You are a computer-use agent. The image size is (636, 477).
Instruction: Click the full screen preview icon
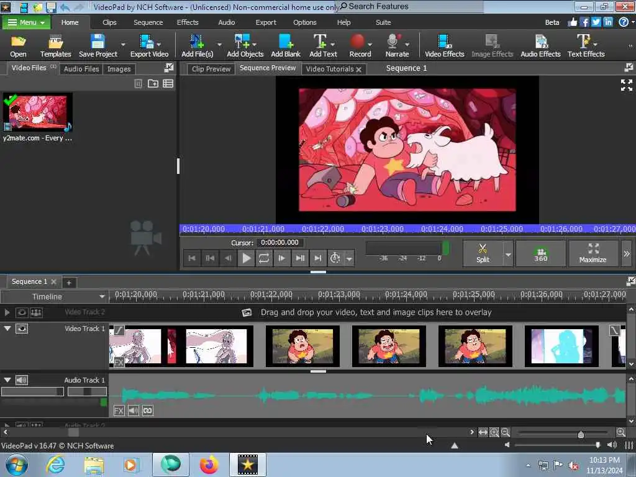click(x=626, y=84)
